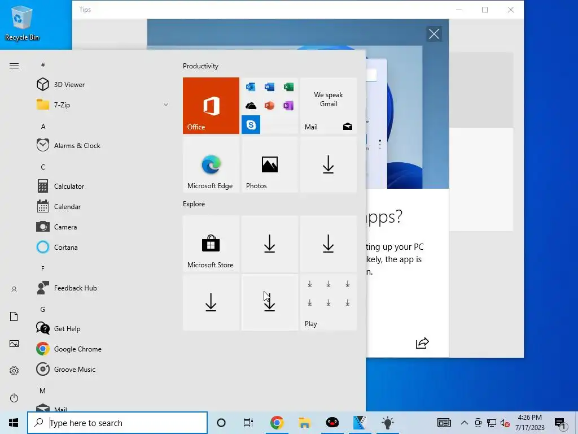
Task: Click the muted volume tray icon
Action: (505, 423)
